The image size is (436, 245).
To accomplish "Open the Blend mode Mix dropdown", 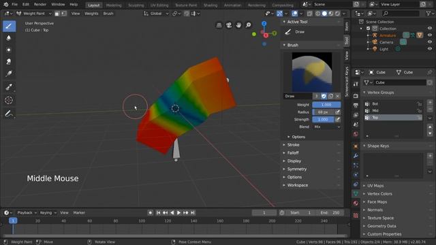I will (x=327, y=127).
